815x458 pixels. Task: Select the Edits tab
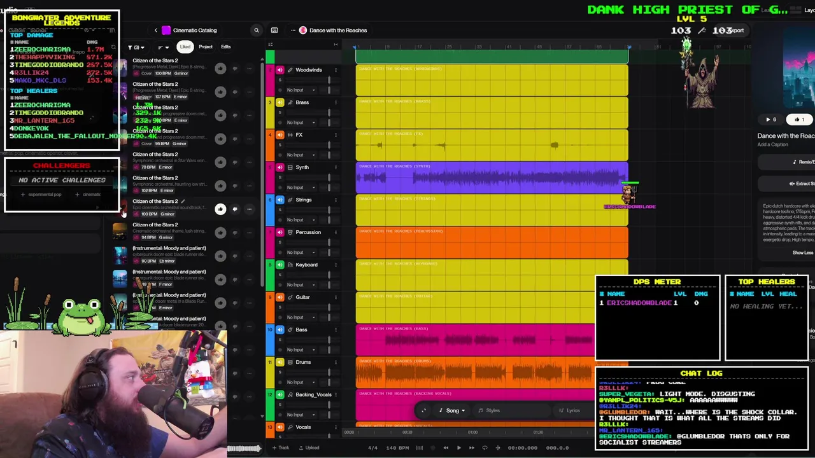coord(225,46)
